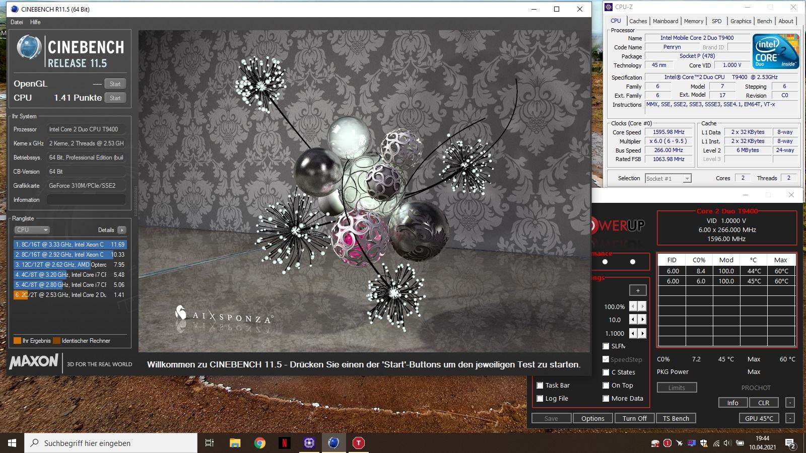This screenshot has height=453, width=806.
Task: Open File Explorer from the taskbar
Action: (x=235, y=443)
